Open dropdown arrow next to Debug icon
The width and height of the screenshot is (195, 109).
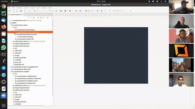click(58, 11)
